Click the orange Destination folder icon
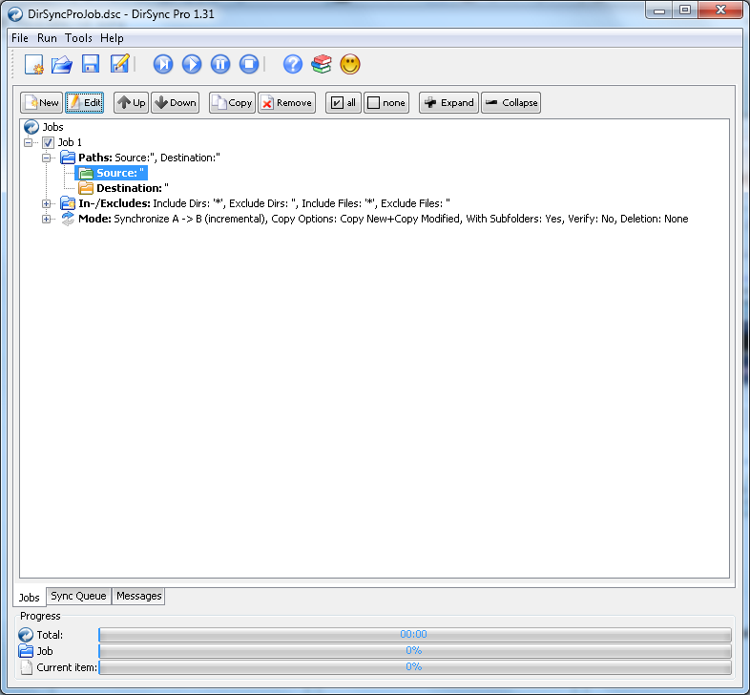750x695 pixels. pos(86,188)
